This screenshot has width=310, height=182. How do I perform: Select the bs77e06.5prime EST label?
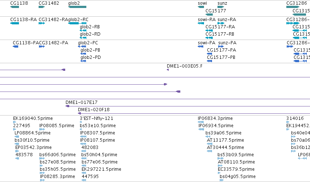pos(100,162)
